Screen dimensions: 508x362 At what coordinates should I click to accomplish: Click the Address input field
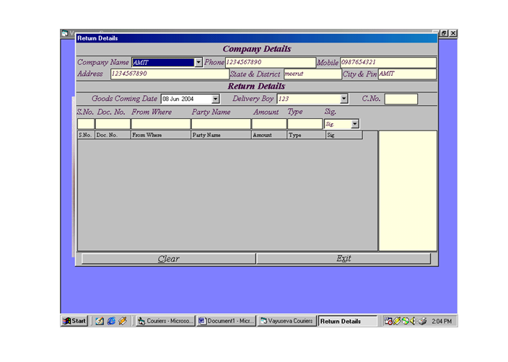coord(170,74)
